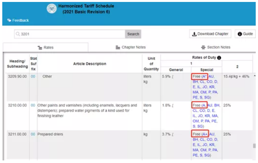258x163 pixels.
Task: Click the SG link in 3210.00.00 special rates
Action: [200, 126]
